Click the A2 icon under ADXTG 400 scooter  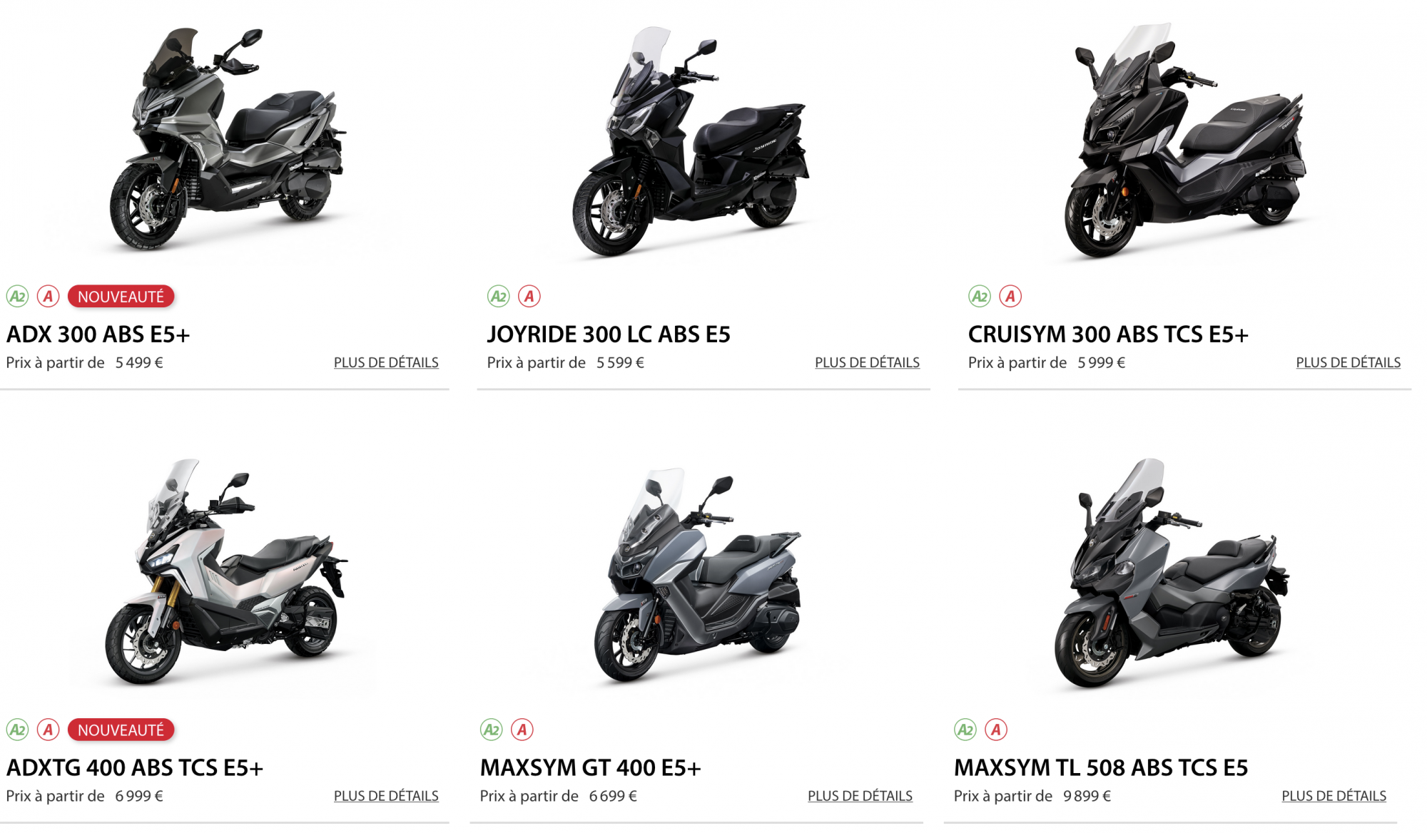click(x=17, y=730)
